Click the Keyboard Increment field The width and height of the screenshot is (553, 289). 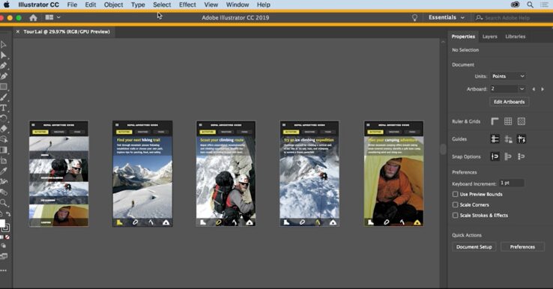pyautogui.click(x=511, y=183)
